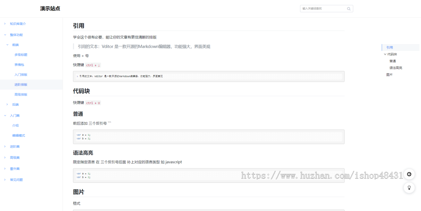
Task: Click the 限定指定语言 paragraph
Action: [127, 162]
